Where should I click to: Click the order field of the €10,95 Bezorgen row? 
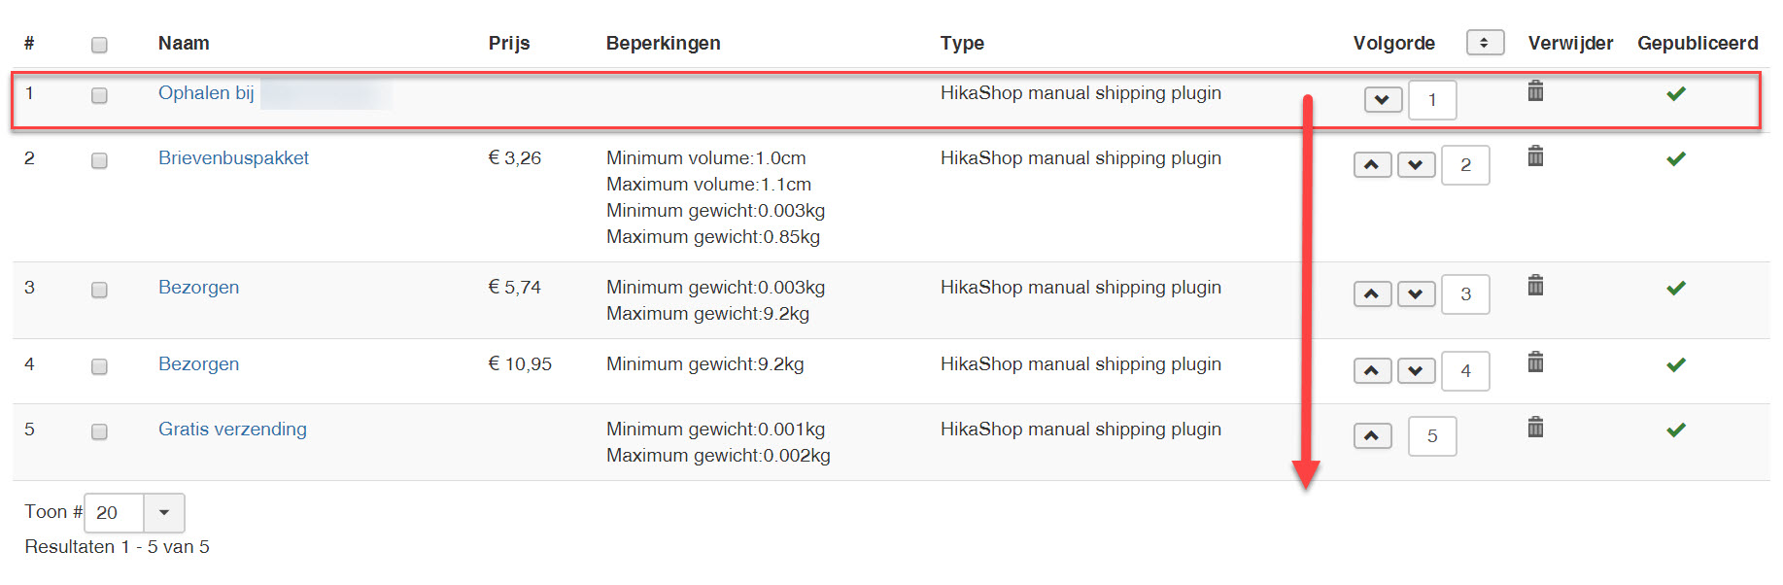coord(1465,371)
